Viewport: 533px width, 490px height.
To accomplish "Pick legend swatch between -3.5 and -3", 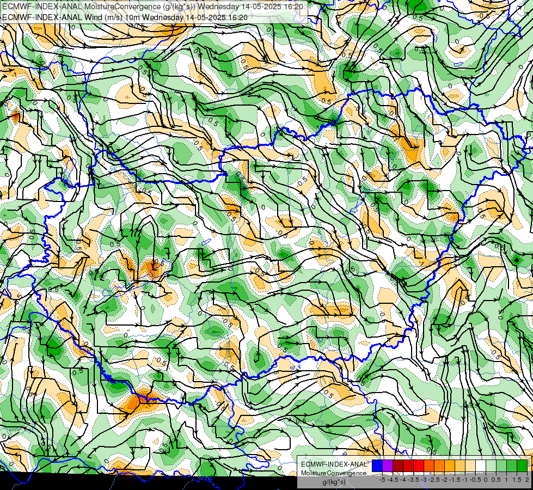I will point(419,466).
